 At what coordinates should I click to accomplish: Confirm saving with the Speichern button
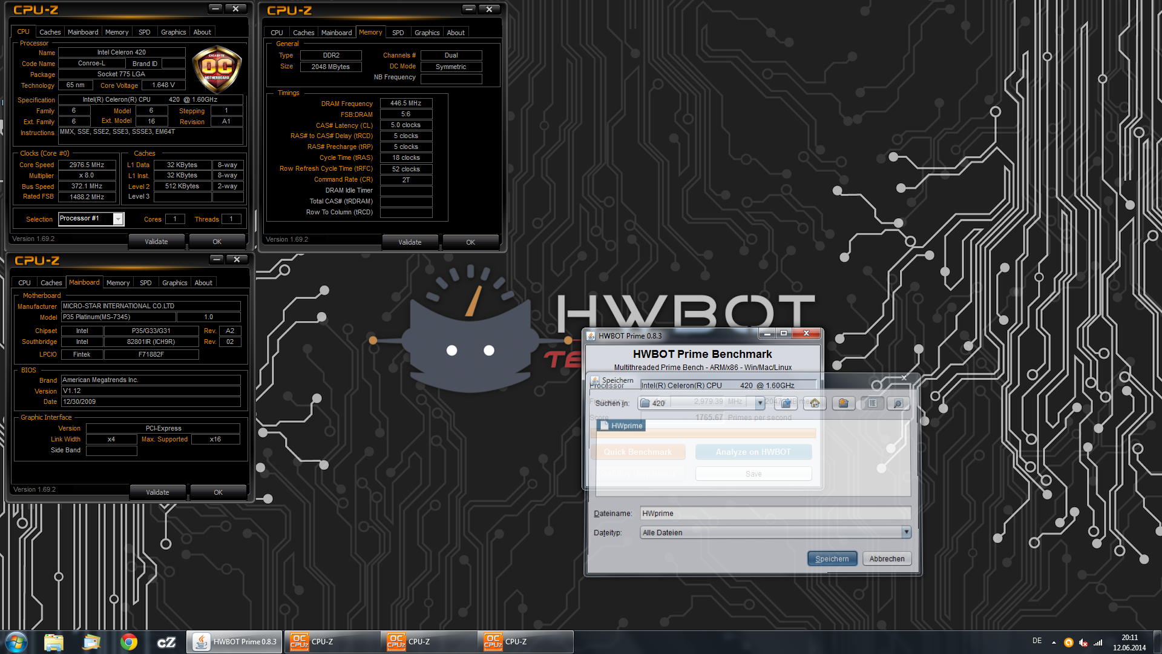832,559
